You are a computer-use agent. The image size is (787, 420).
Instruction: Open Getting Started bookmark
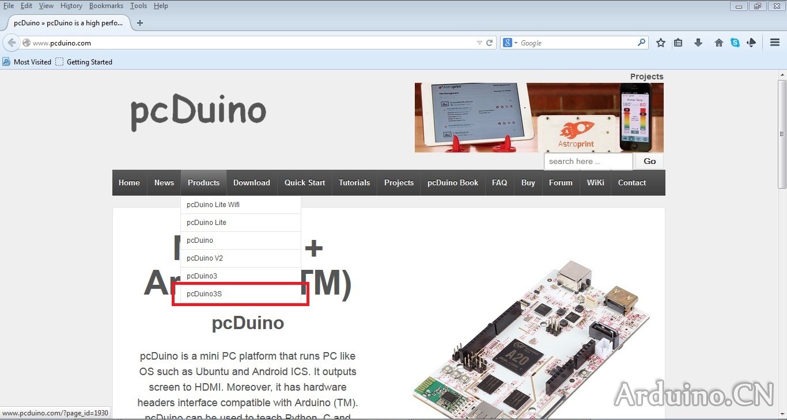point(84,62)
